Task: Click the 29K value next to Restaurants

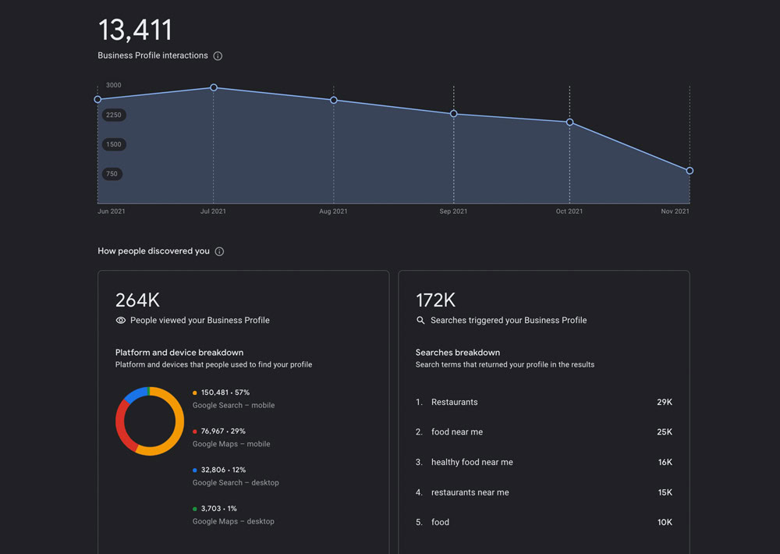Action: pos(665,402)
